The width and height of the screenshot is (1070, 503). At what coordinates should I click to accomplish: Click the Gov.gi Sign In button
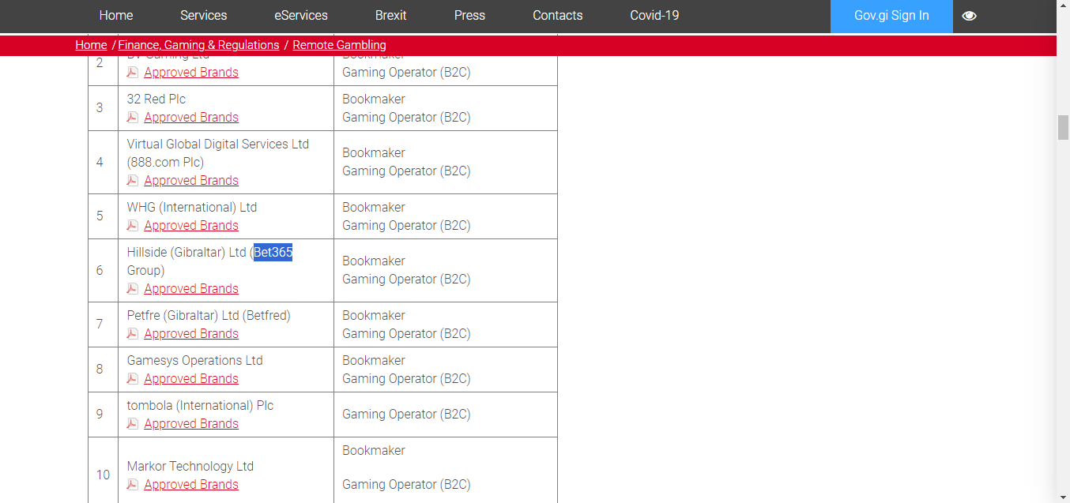coord(891,16)
